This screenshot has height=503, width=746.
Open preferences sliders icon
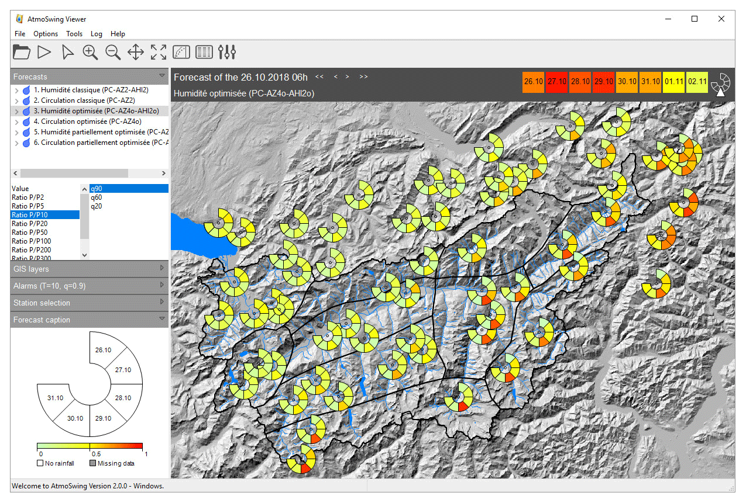(227, 53)
